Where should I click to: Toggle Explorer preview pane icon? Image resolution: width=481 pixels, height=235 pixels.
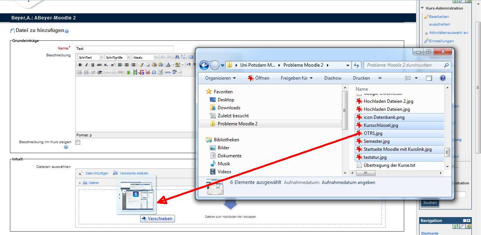point(429,78)
